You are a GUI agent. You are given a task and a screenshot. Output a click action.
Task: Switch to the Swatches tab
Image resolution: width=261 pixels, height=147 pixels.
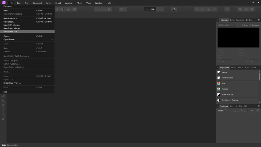point(240,20)
